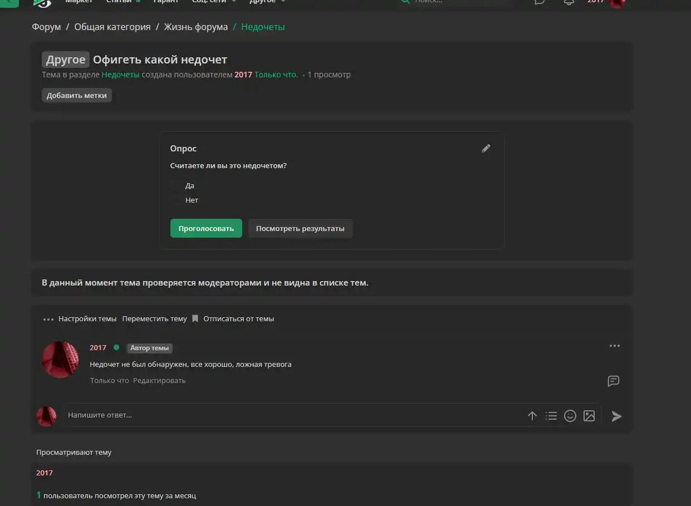Click the 'Добавить метки' button
Viewport: 691px width, 506px height.
click(77, 95)
